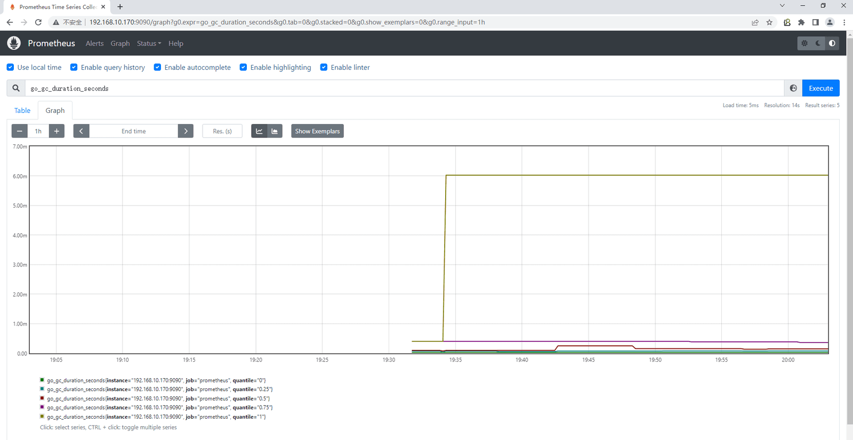Open the Help link in navbar
The height and width of the screenshot is (440, 853).
pyautogui.click(x=176, y=44)
